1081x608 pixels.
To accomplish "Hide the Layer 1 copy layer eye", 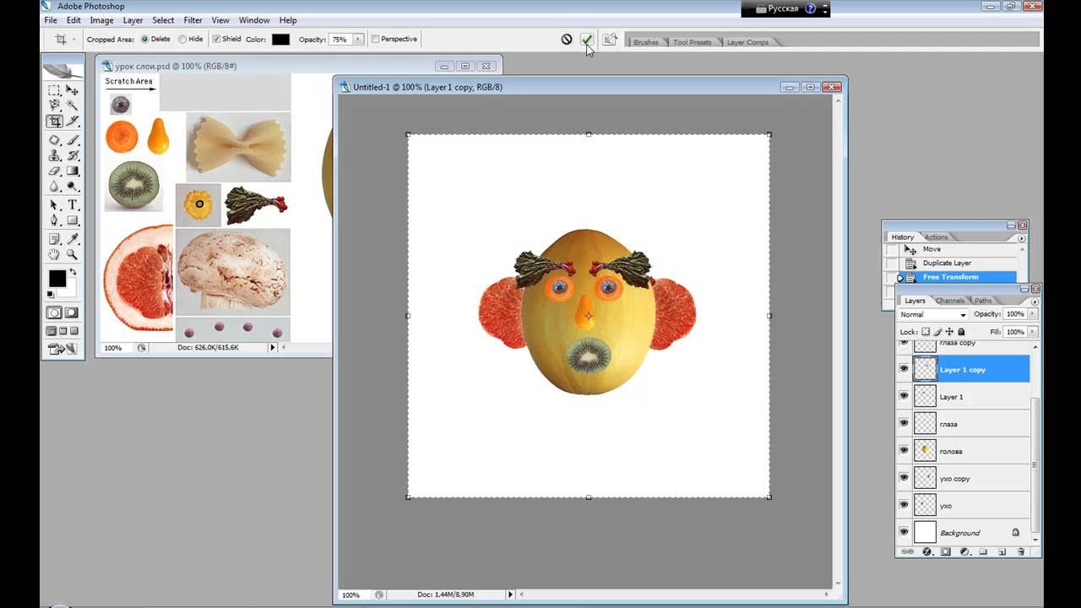I will pos(904,369).
